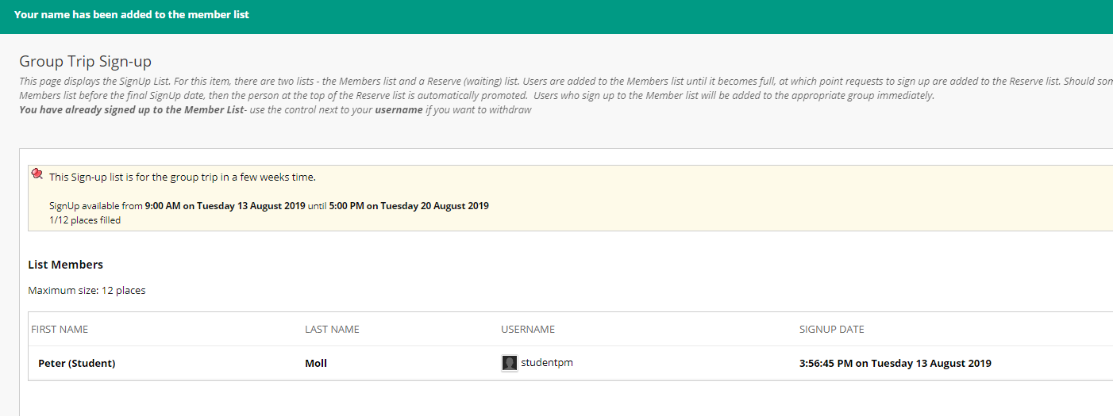The height and width of the screenshot is (416, 1113).
Task: Click the List Members heading
Action: coord(65,265)
